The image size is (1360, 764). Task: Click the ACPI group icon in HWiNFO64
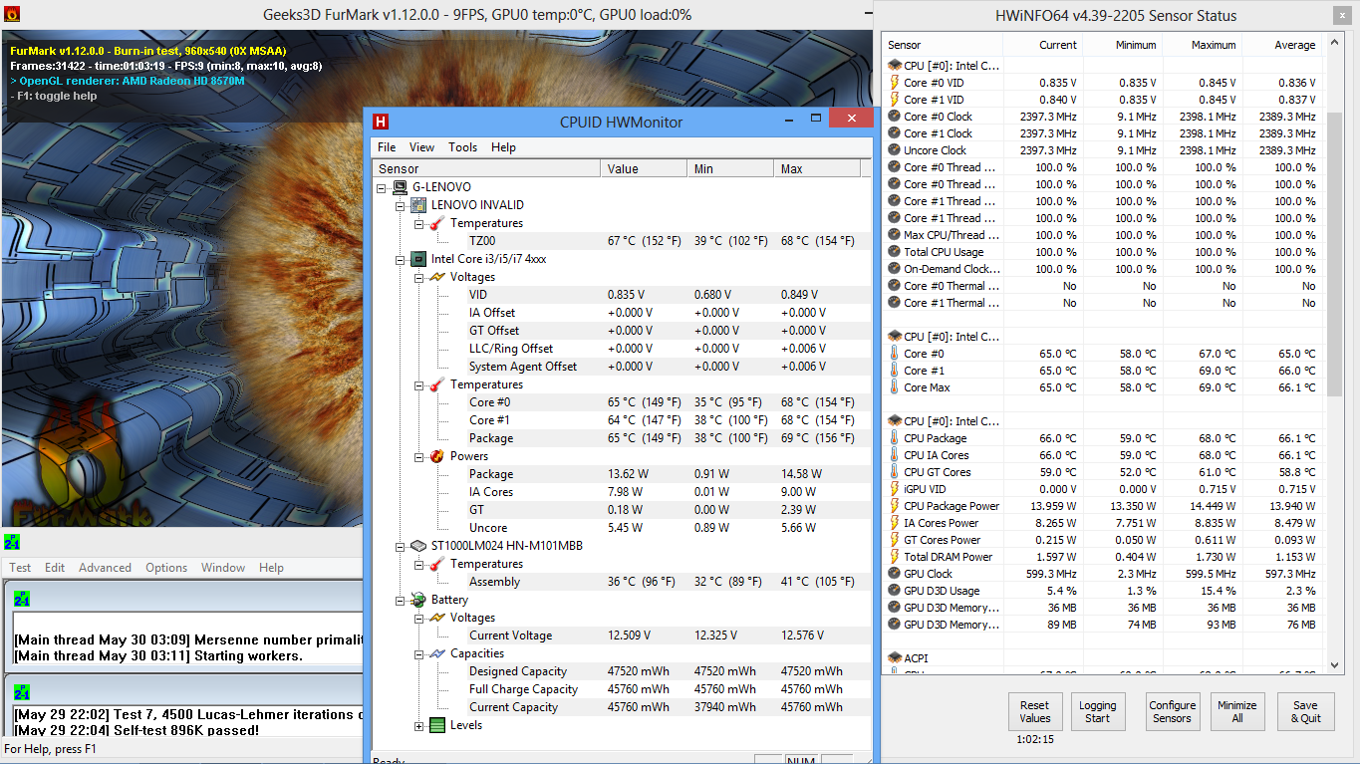pyautogui.click(x=894, y=658)
